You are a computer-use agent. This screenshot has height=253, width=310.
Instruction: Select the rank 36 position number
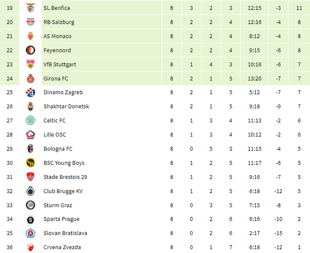click(9, 247)
